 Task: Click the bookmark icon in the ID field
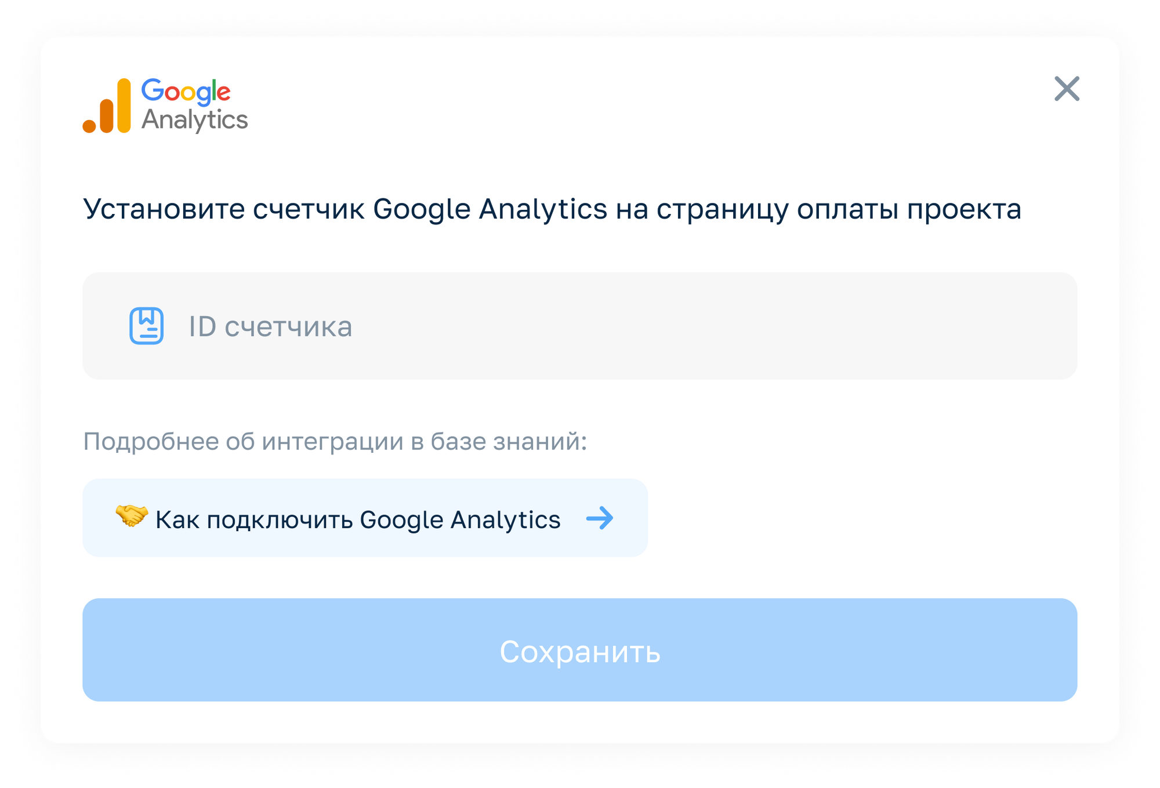[x=146, y=326]
